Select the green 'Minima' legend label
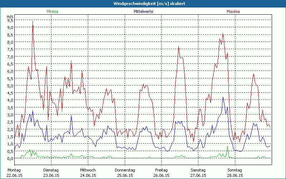The height and width of the screenshot is (179, 286). (52, 11)
